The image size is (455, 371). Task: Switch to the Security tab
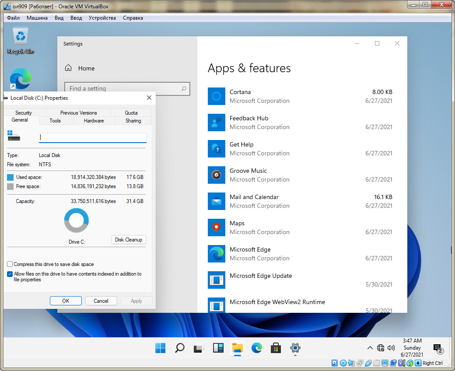tap(24, 113)
